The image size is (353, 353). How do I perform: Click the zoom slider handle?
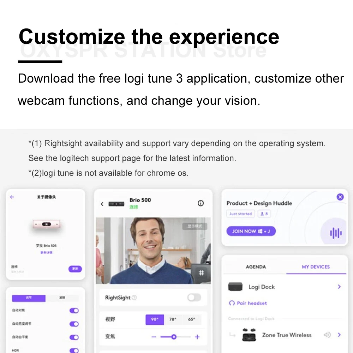tap(174, 337)
